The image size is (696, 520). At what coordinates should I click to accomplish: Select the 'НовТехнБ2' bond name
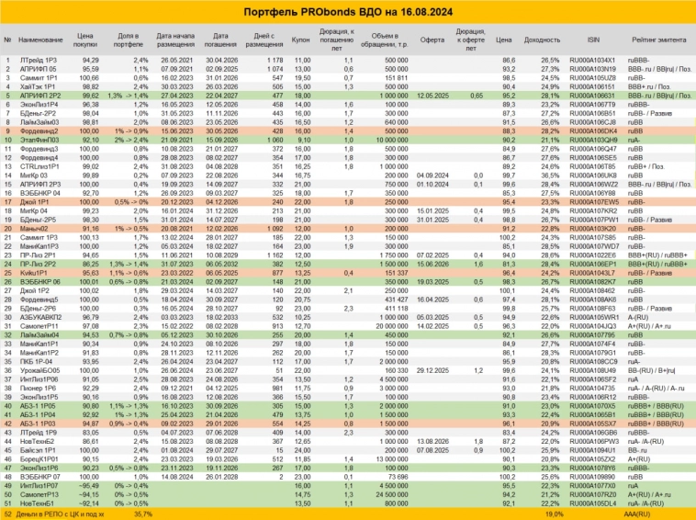click(38, 442)
